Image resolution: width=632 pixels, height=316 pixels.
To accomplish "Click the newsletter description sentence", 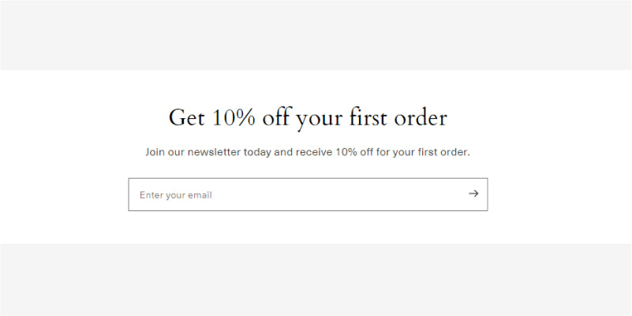I will click(x=308, y=151).
